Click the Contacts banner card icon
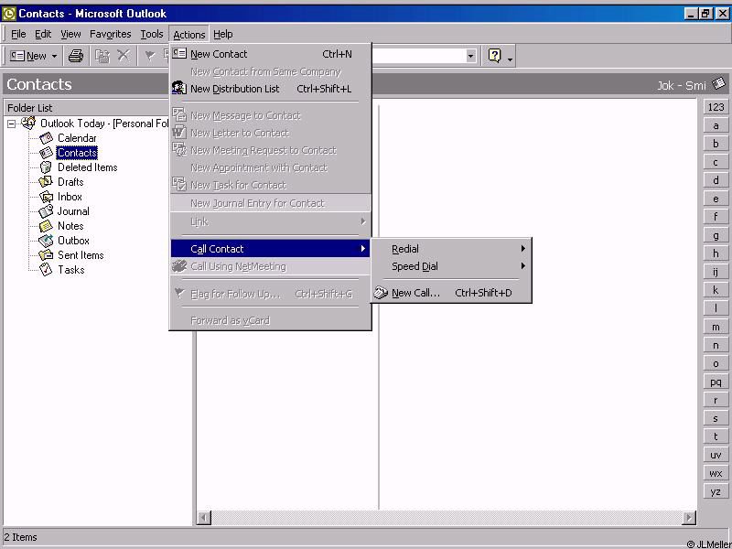Image resolution: width=732 pixels, height=549 pixels. coord(719,84)
